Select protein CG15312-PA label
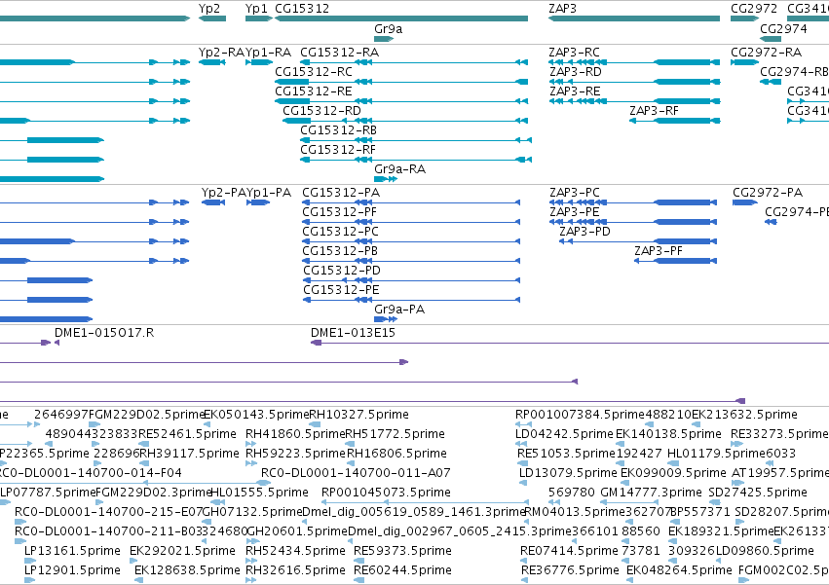This screenshot has width=829, height=585. click(x=341, y=193)
